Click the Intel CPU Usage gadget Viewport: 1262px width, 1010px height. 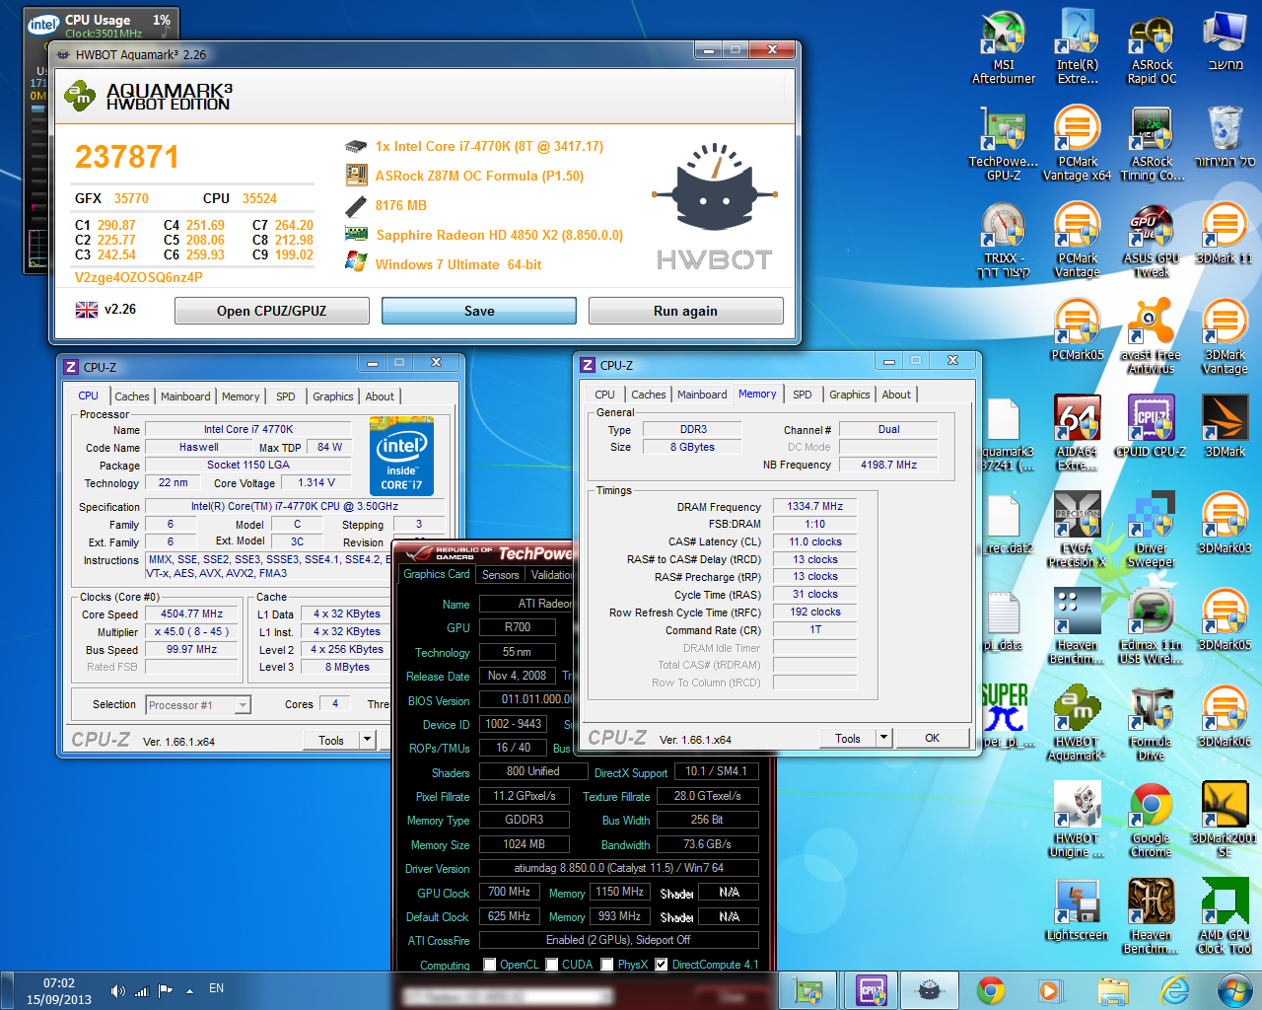(100, 26)
